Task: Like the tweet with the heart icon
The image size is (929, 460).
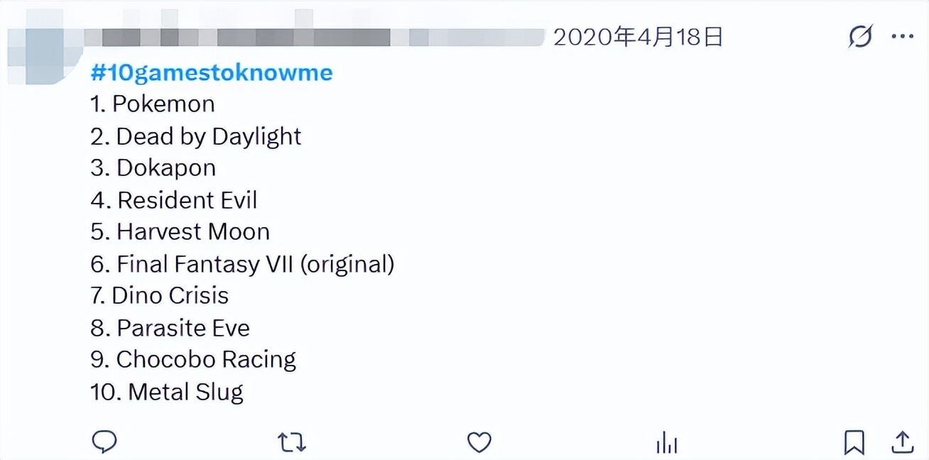Action: click(x=479, y=442)
